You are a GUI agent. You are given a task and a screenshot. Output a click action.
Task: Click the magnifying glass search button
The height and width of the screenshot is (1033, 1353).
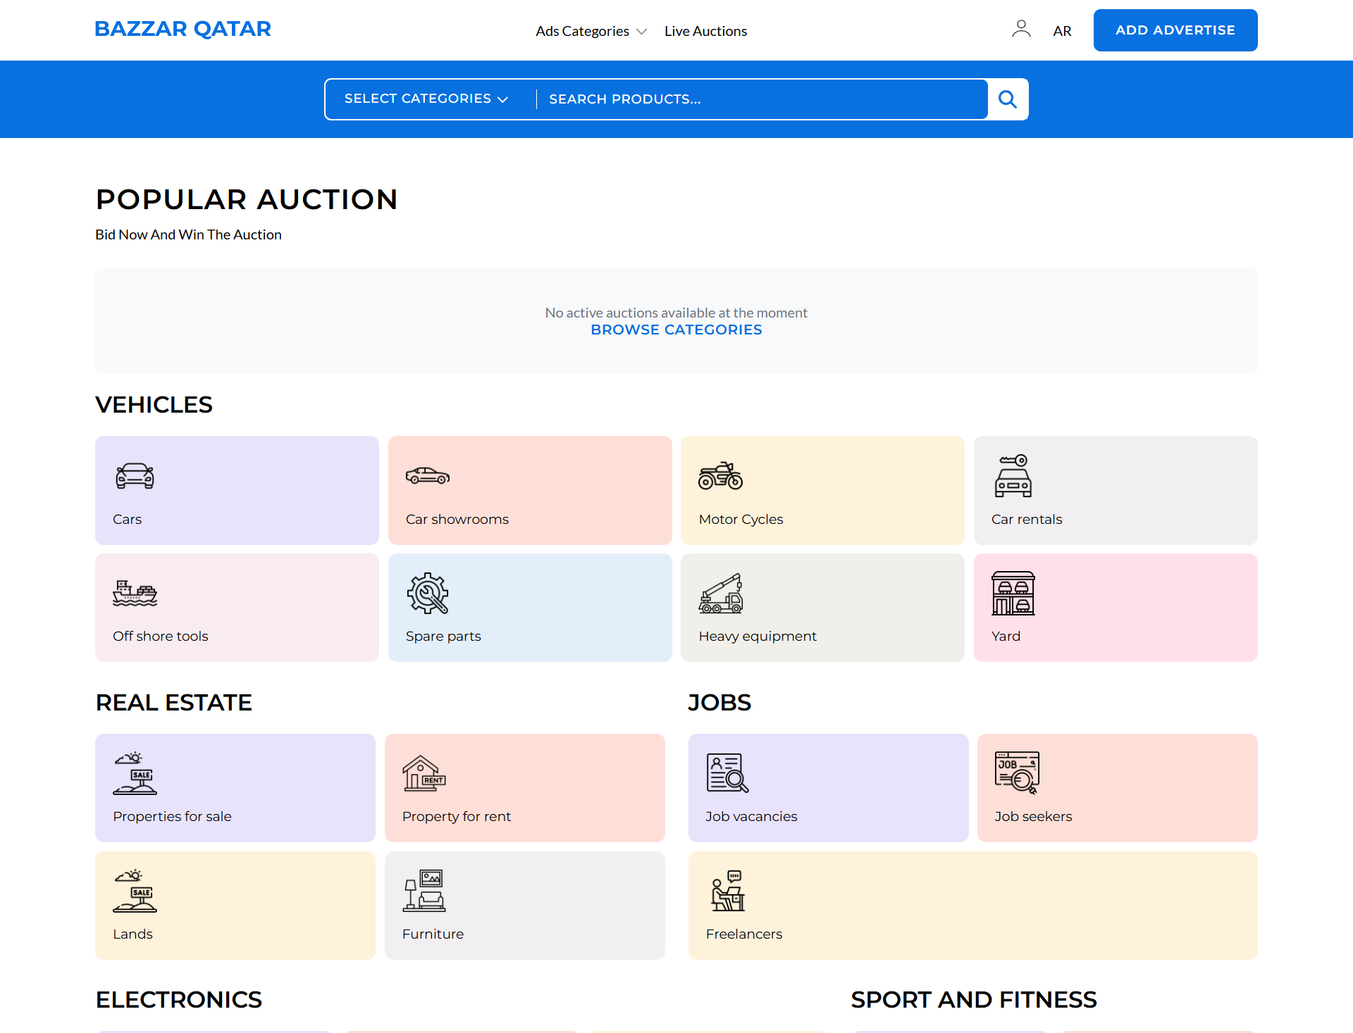point(1008,99)
